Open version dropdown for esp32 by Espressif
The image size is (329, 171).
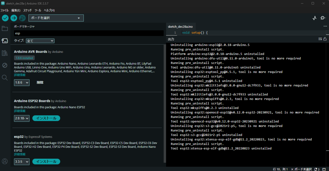22,162
